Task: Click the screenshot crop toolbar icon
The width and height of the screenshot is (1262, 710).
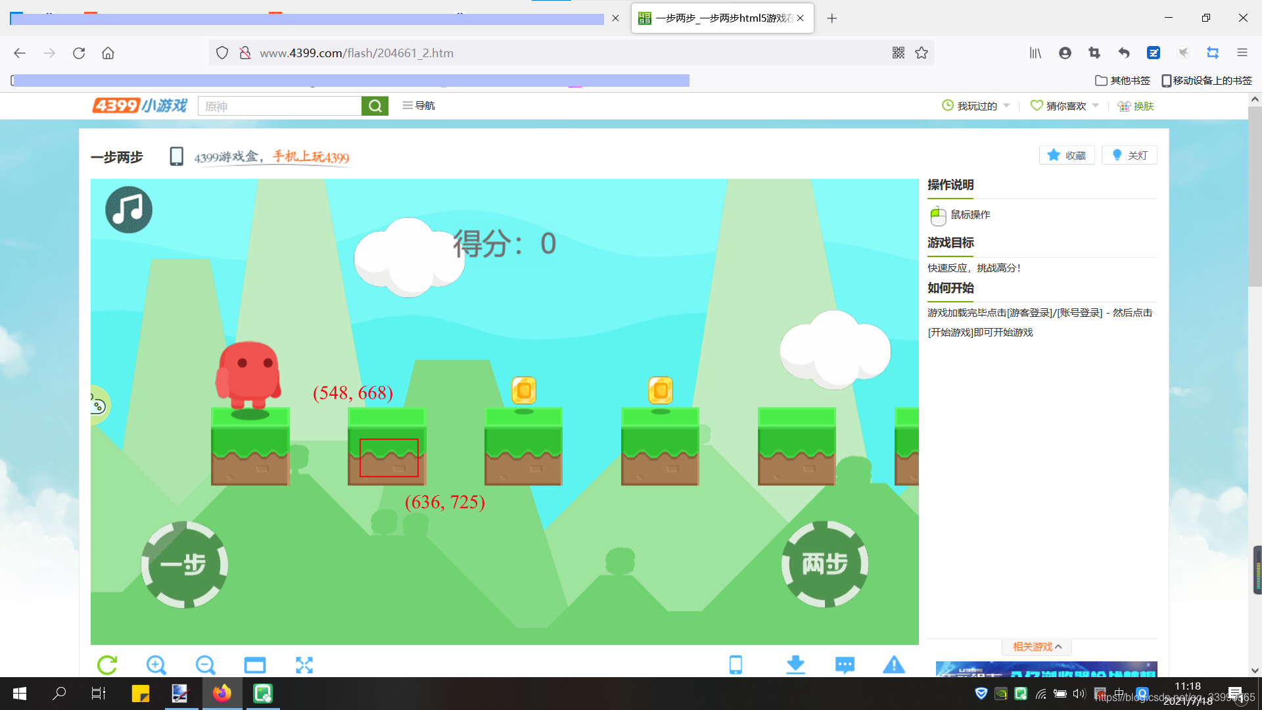Action: (1094, 53)
